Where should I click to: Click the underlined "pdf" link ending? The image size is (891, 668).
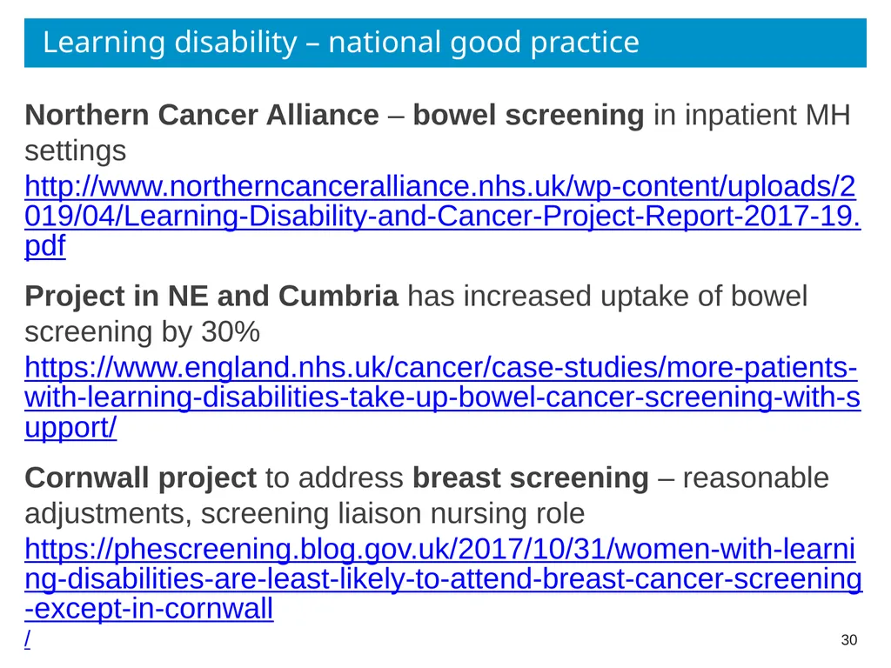click(45, 246)
